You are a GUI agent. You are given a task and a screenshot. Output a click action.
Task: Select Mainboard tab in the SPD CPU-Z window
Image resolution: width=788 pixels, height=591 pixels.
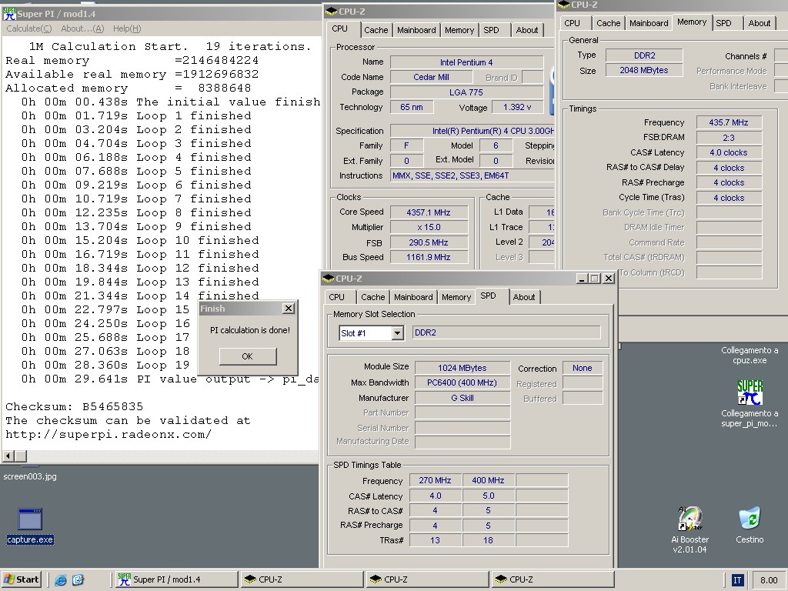pyautogui.click(x=413, y=297)
